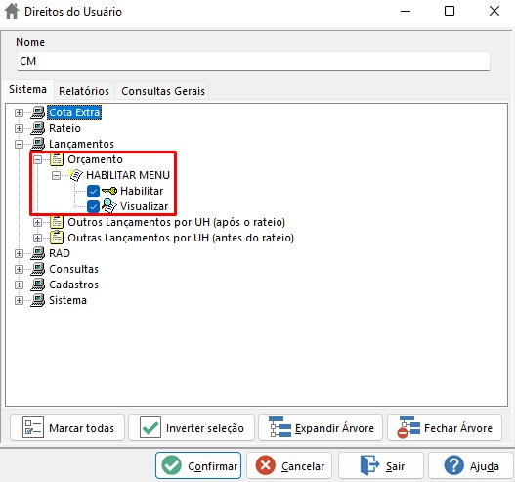Click the checklist icon on Marcar todas
515x482 pixels.
tap(33, 427)
